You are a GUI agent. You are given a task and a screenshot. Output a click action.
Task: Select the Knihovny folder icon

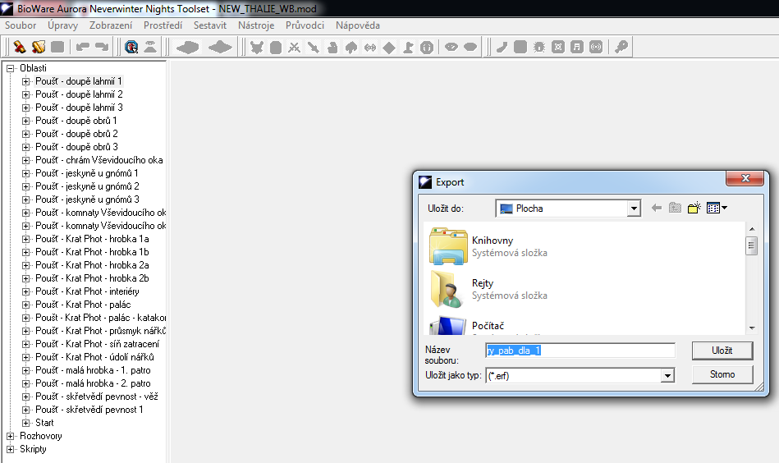(448, 246)
